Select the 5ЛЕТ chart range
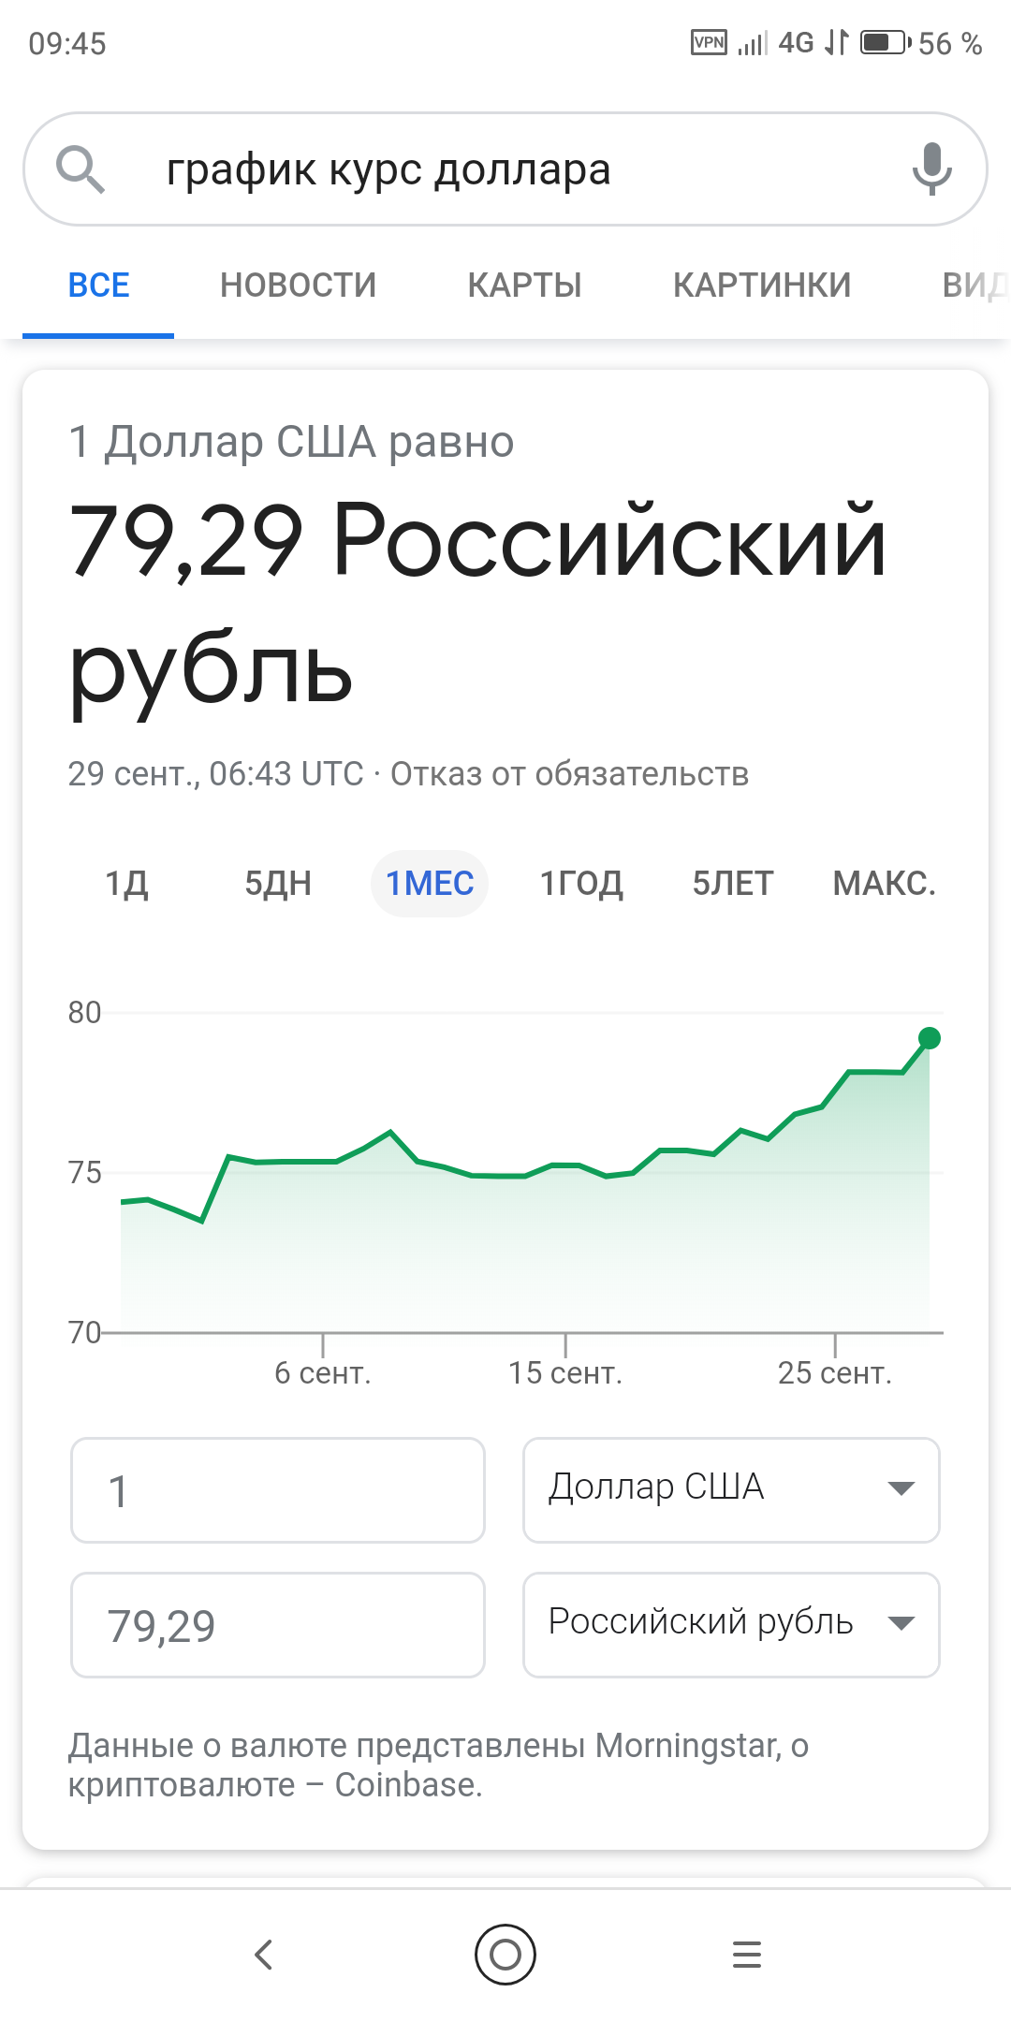Viewport: 1011px width, 2022px height. point(733,884)
